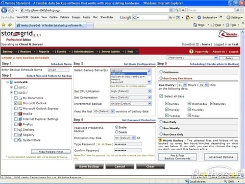This screenshot has height=184, width=245.
Task: Click the Page Help question mark icon
Action: (x=191, y=51)
